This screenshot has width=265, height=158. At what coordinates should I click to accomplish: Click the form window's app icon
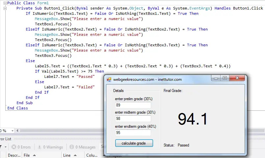[109, 79]
